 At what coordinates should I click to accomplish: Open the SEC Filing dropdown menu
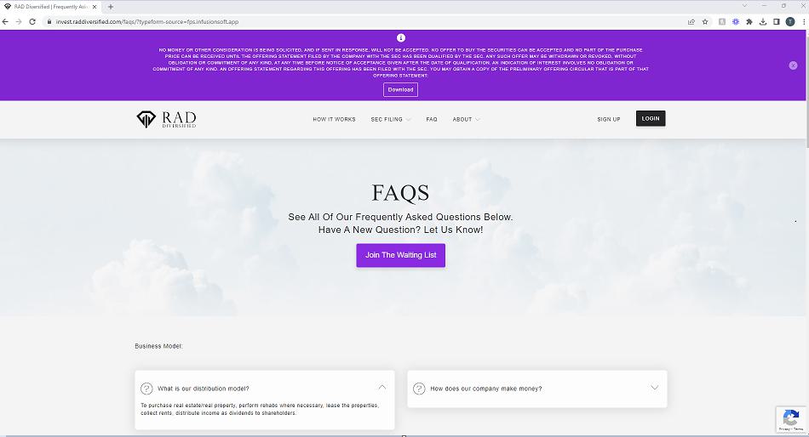(390, 119)
